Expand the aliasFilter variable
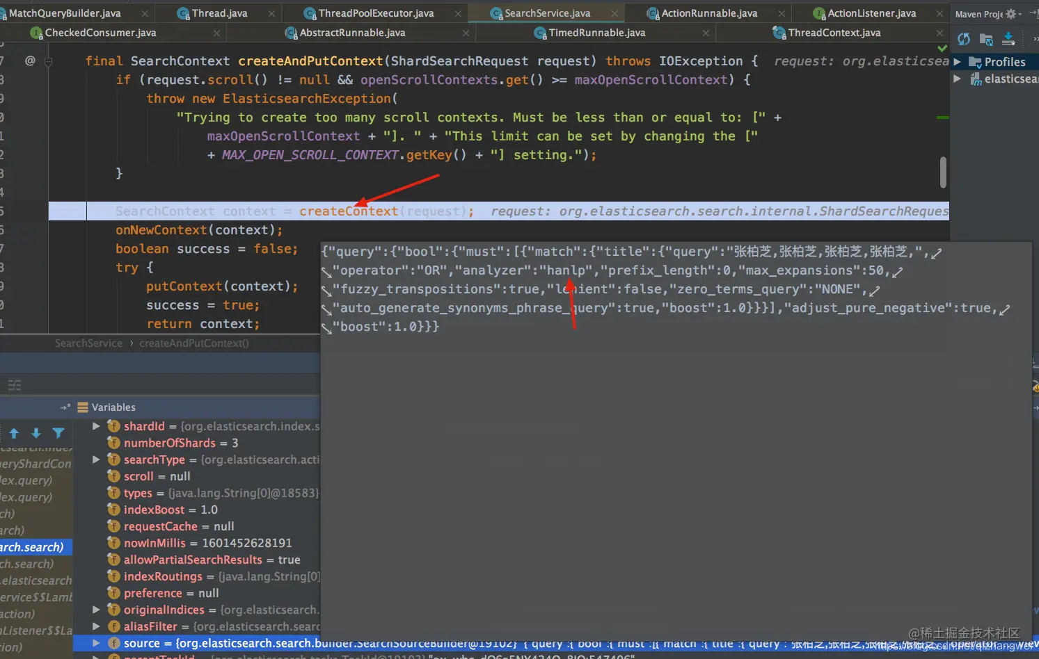This screenshot has height=659, width=1039. [x=97, y=626]
